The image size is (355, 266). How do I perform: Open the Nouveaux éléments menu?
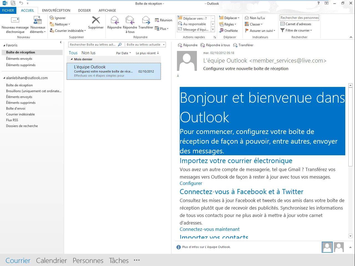pyautogui.click(x=38, y=25)
